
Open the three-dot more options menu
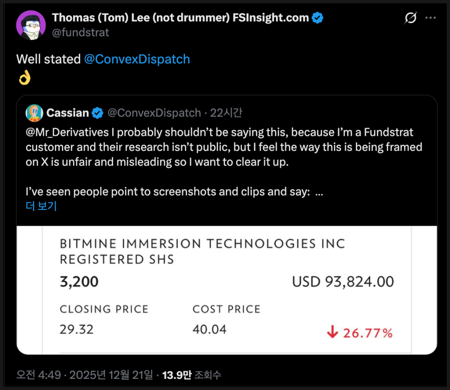(431, 18)
